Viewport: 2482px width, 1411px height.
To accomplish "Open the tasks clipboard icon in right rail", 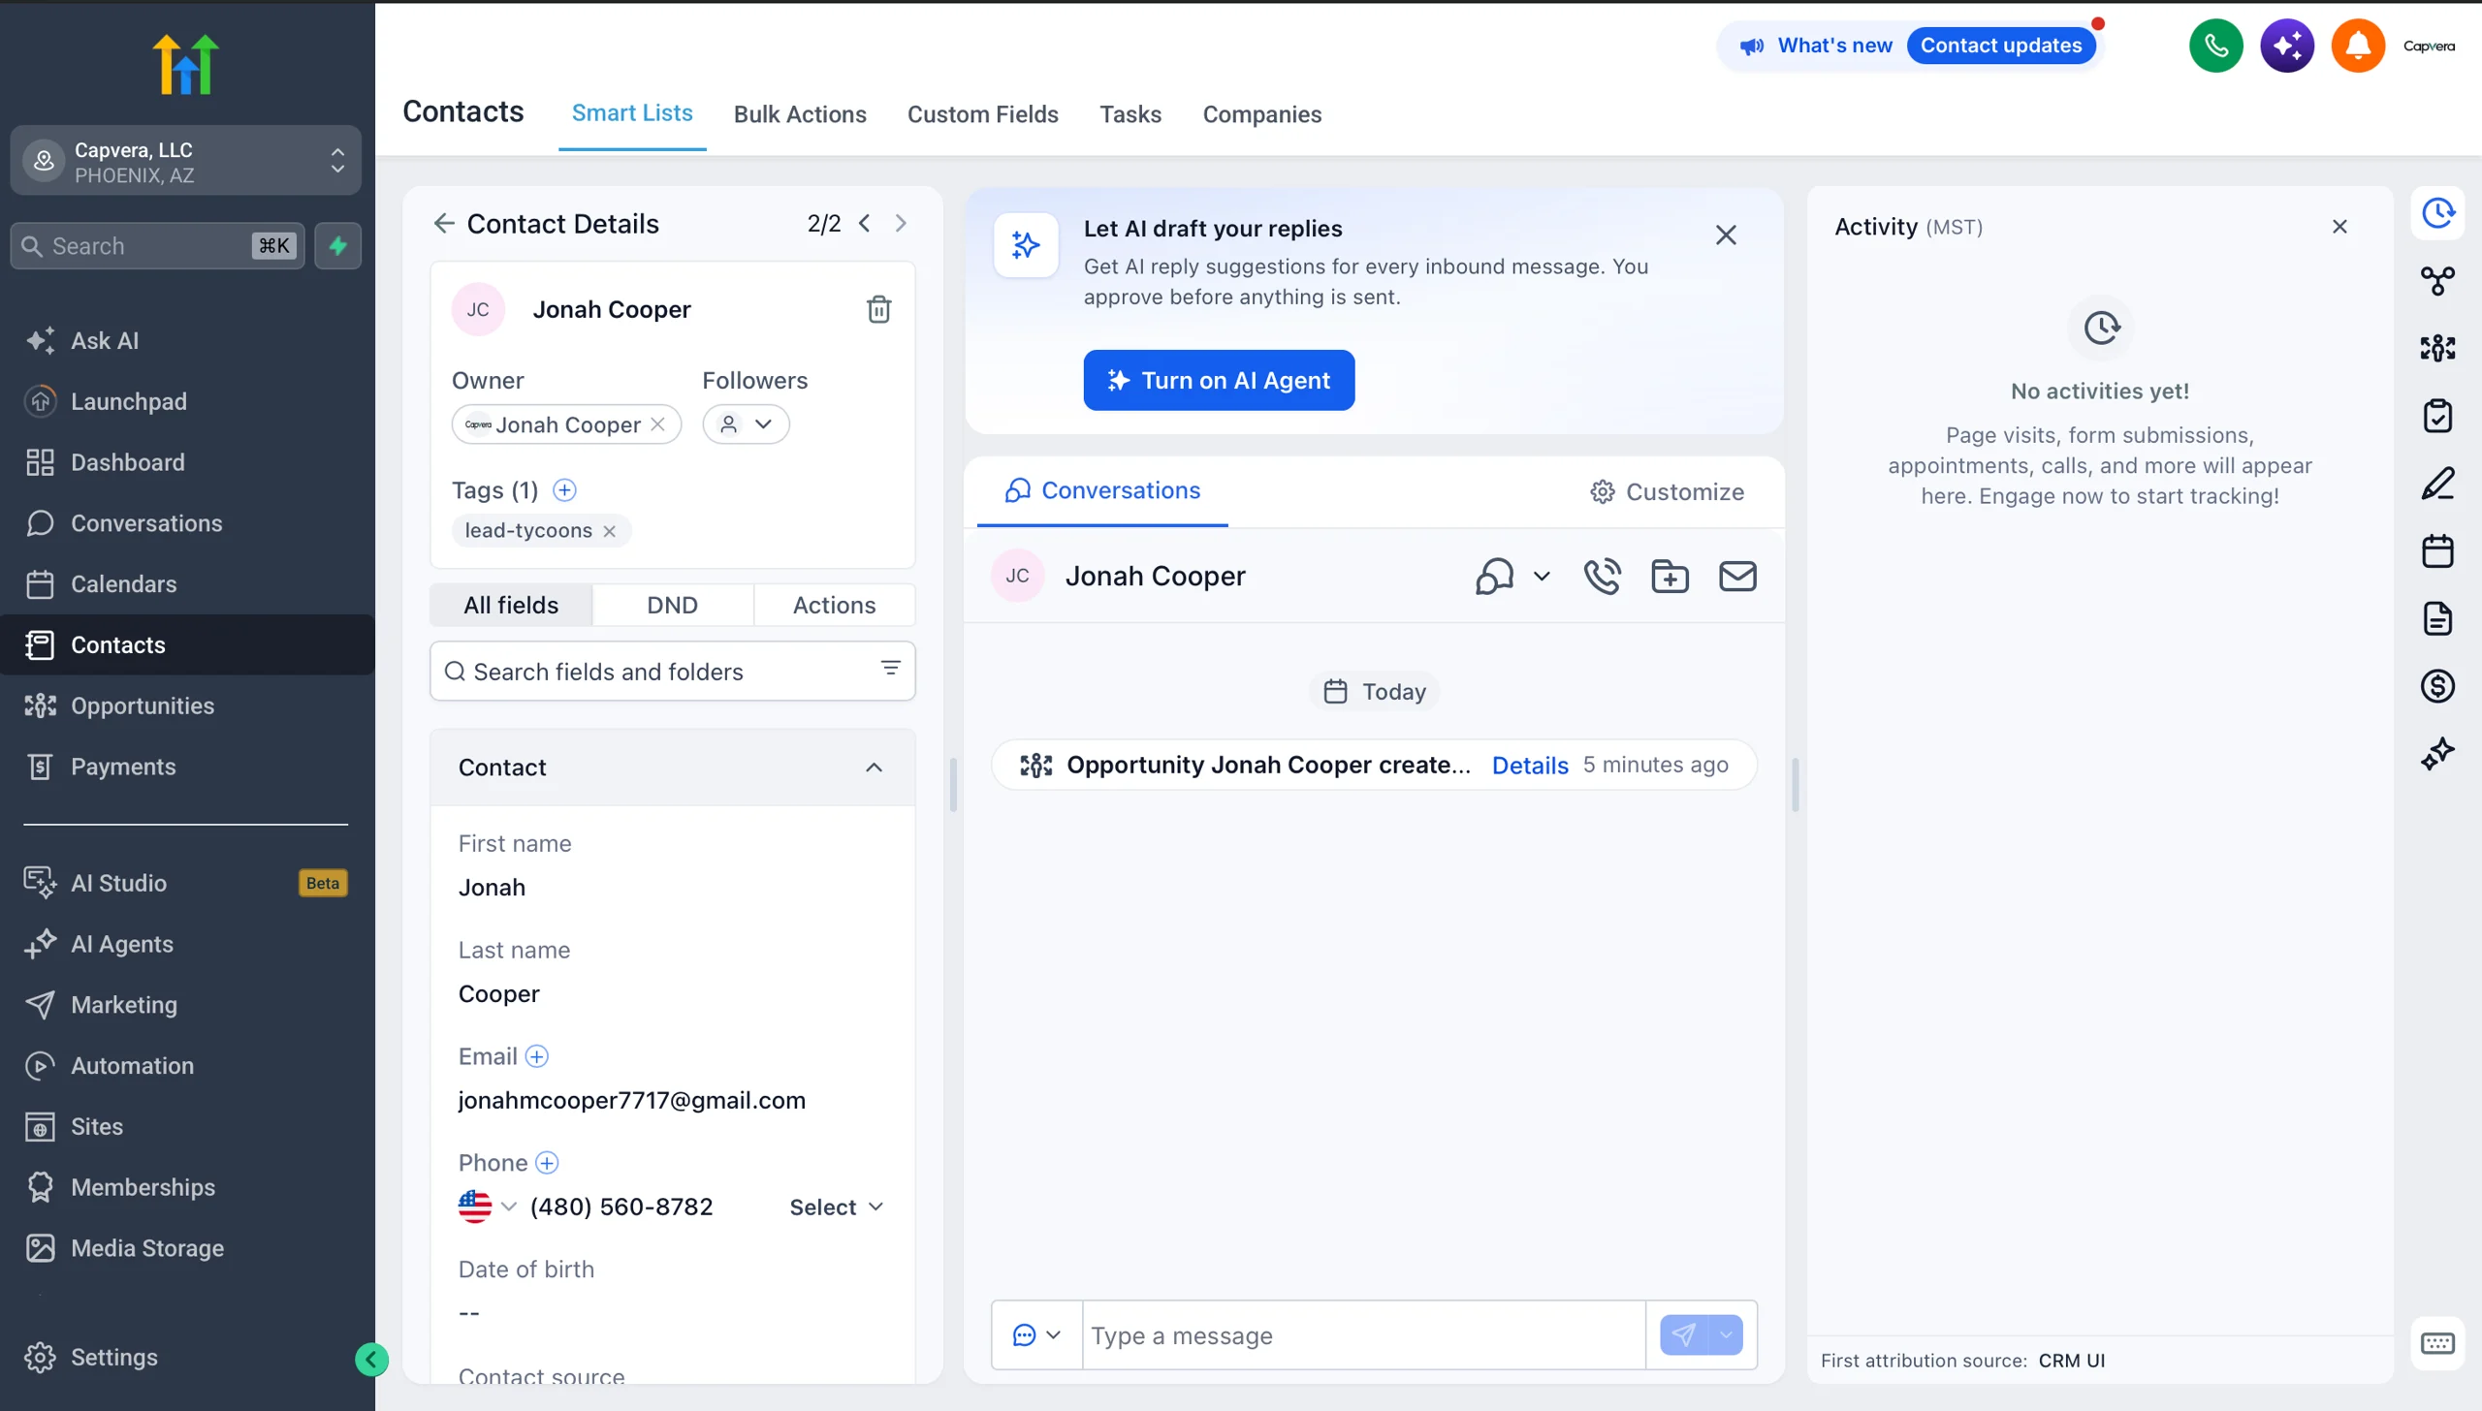I will [2437, 416].
